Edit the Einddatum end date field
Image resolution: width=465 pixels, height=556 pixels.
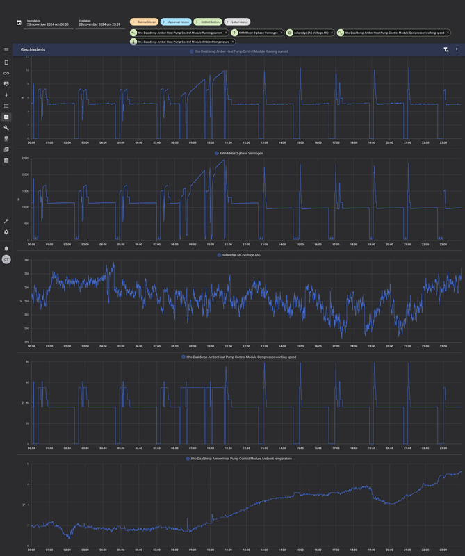100,24
